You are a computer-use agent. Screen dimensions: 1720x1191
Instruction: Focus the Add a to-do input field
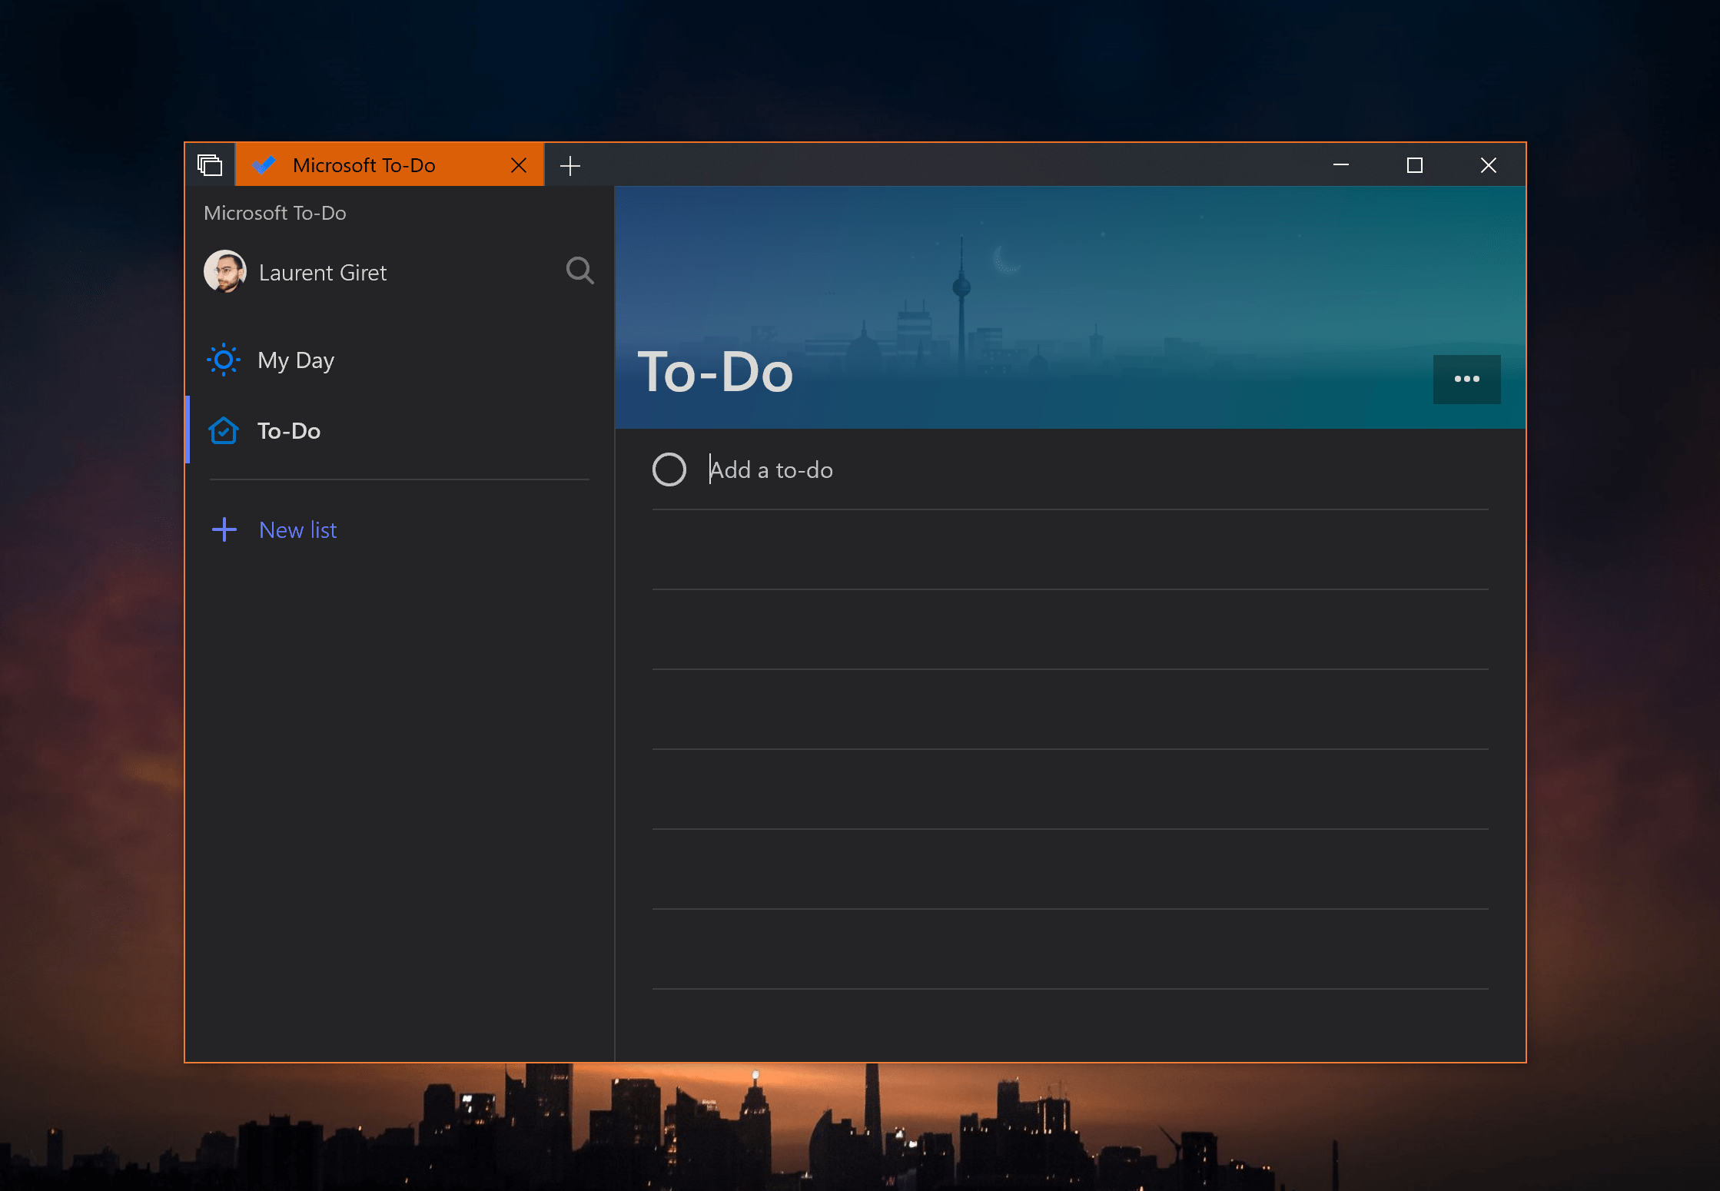coord(1097,469)
